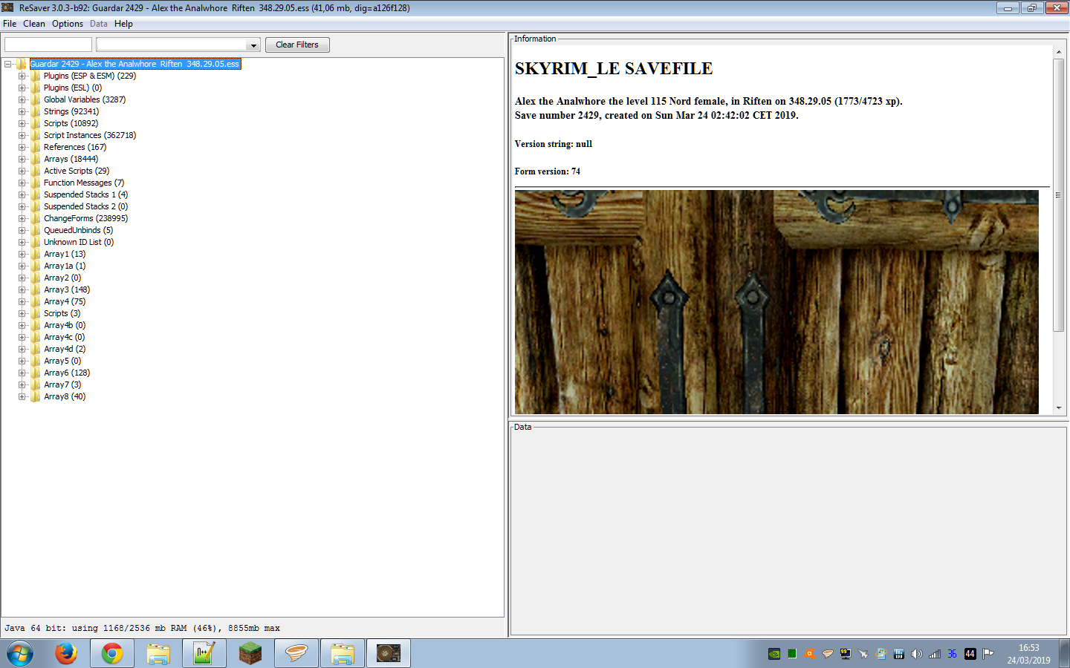Open Minecraft from the taskbar
This screenshot has width=1070, height=668.
point(250,654)
